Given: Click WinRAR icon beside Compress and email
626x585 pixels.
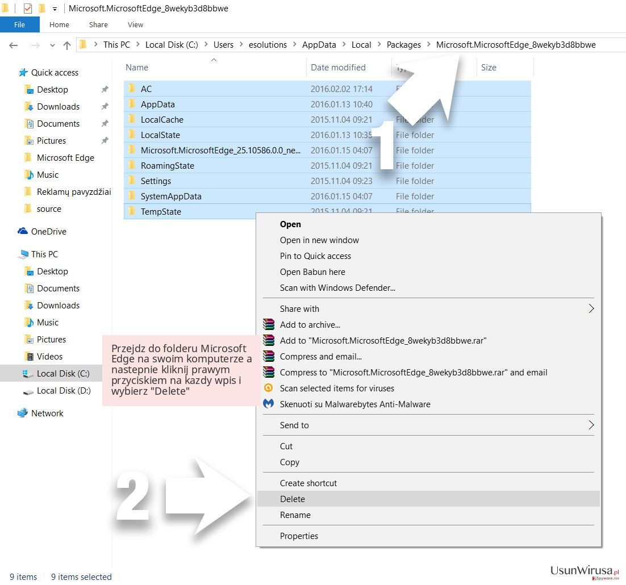Looking at the screenshot, I should pos(269,356).
